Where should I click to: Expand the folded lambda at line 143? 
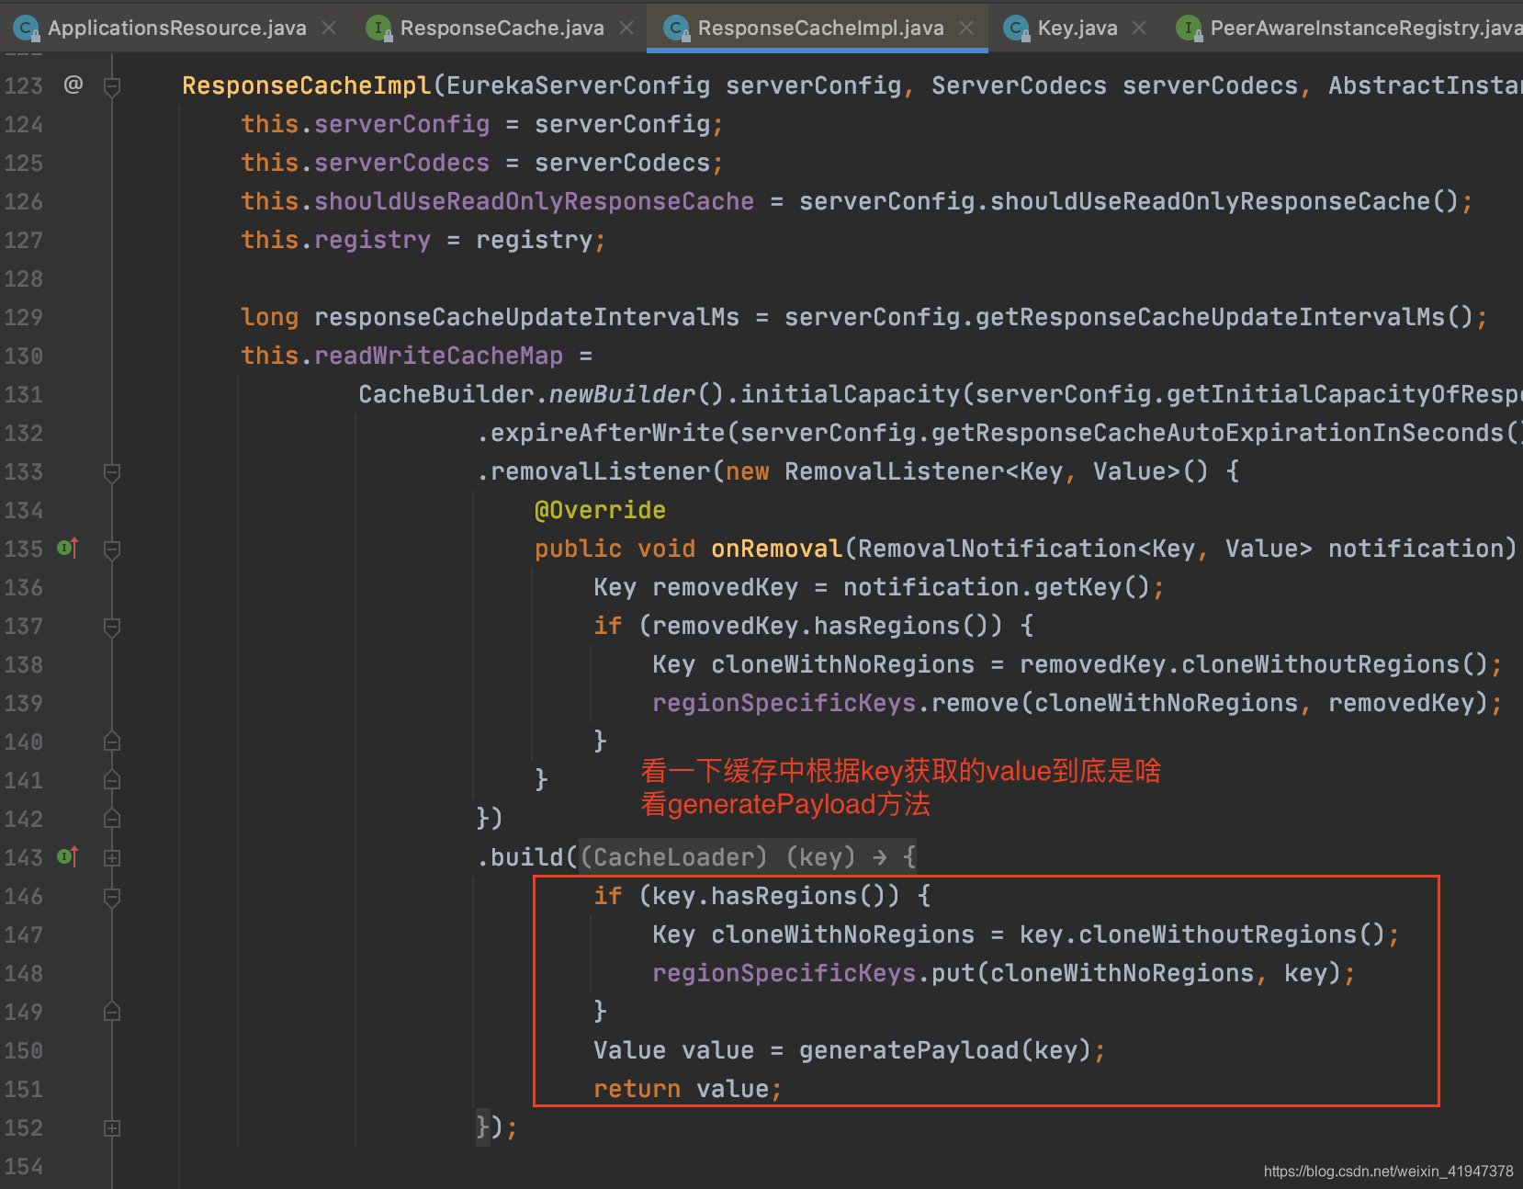coord(112,858)
